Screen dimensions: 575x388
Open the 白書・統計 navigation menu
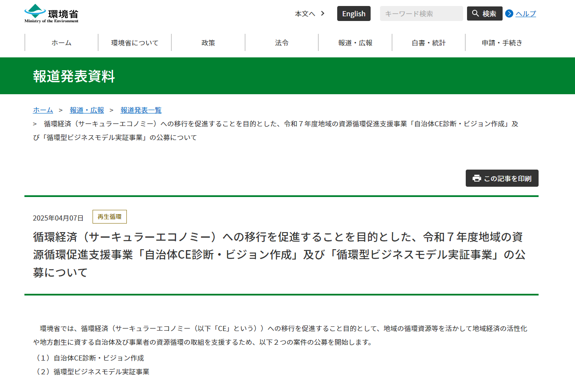428,43
